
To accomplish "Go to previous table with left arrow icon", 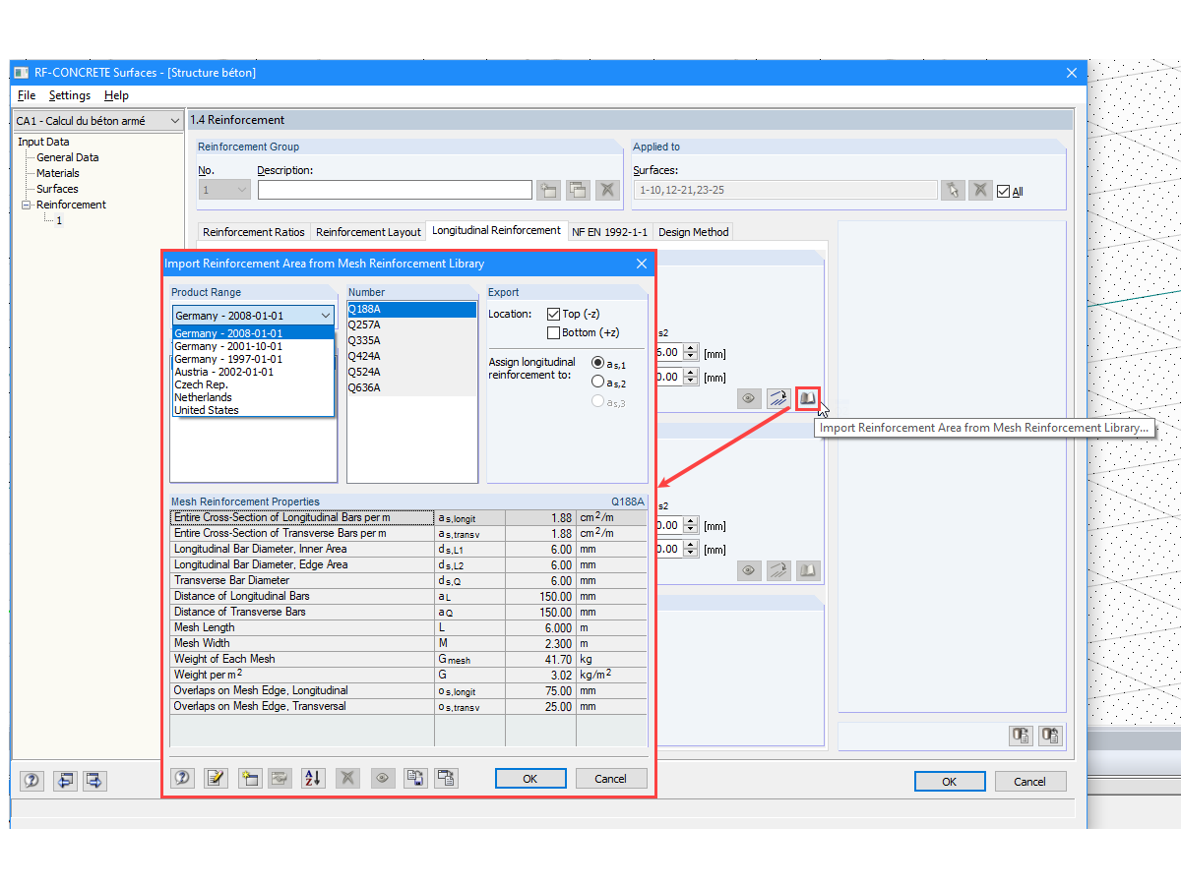I will pos(65,781).
